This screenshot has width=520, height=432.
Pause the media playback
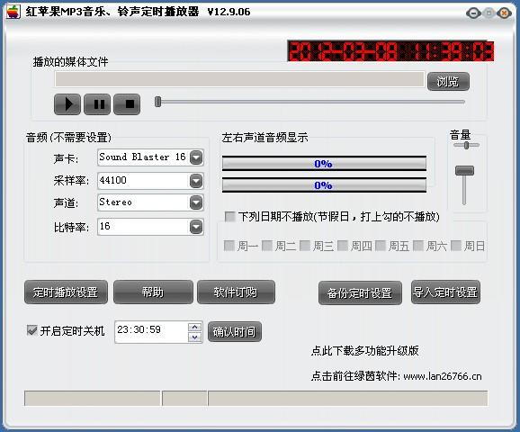(97, 104)
